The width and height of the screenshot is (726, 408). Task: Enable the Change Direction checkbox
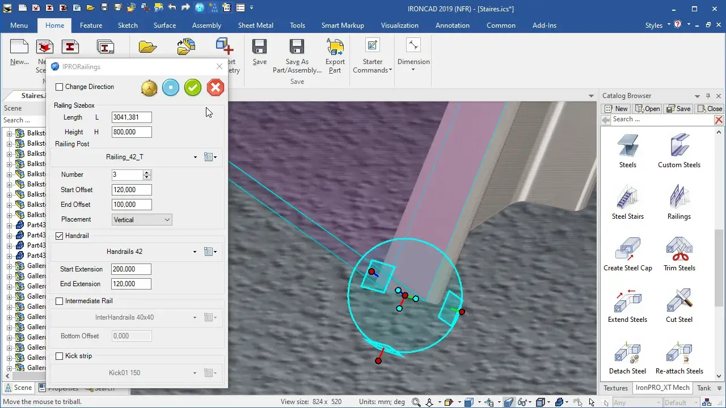pyautogui.click(x=60, y=87)
